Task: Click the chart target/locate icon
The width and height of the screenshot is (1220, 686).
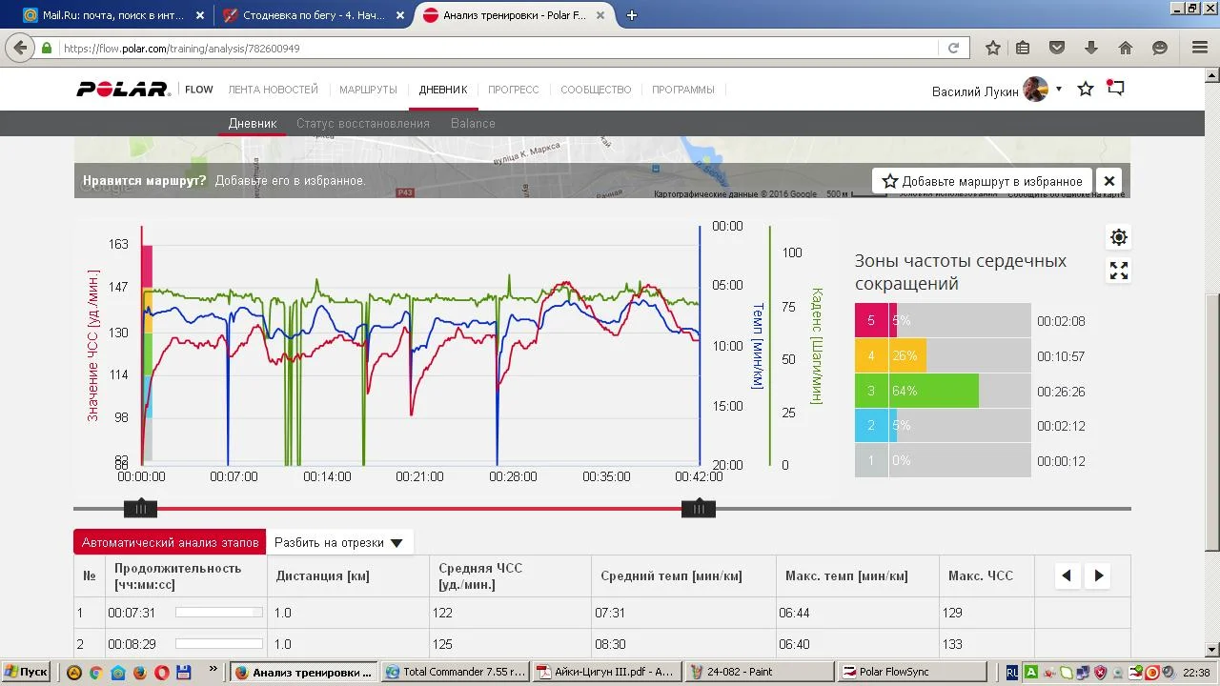Action: point(1119,237)
